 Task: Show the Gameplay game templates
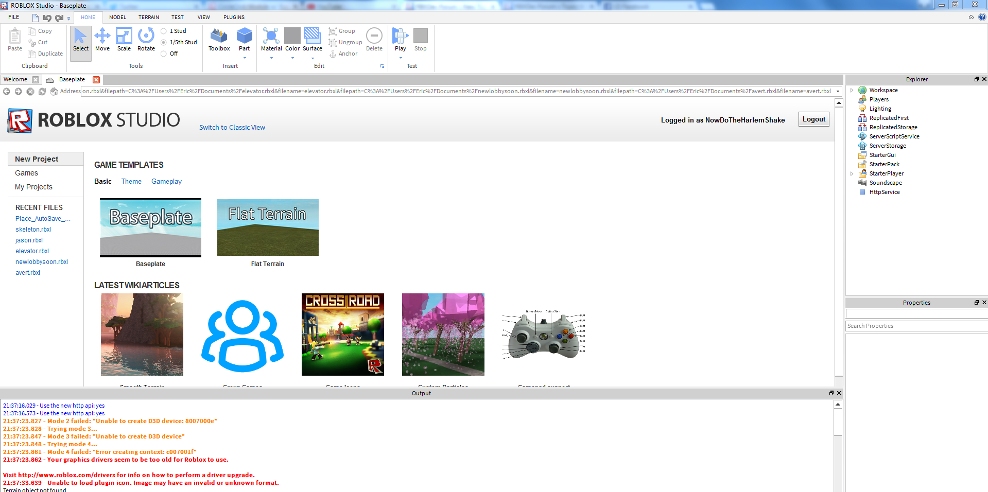[166, 181]
